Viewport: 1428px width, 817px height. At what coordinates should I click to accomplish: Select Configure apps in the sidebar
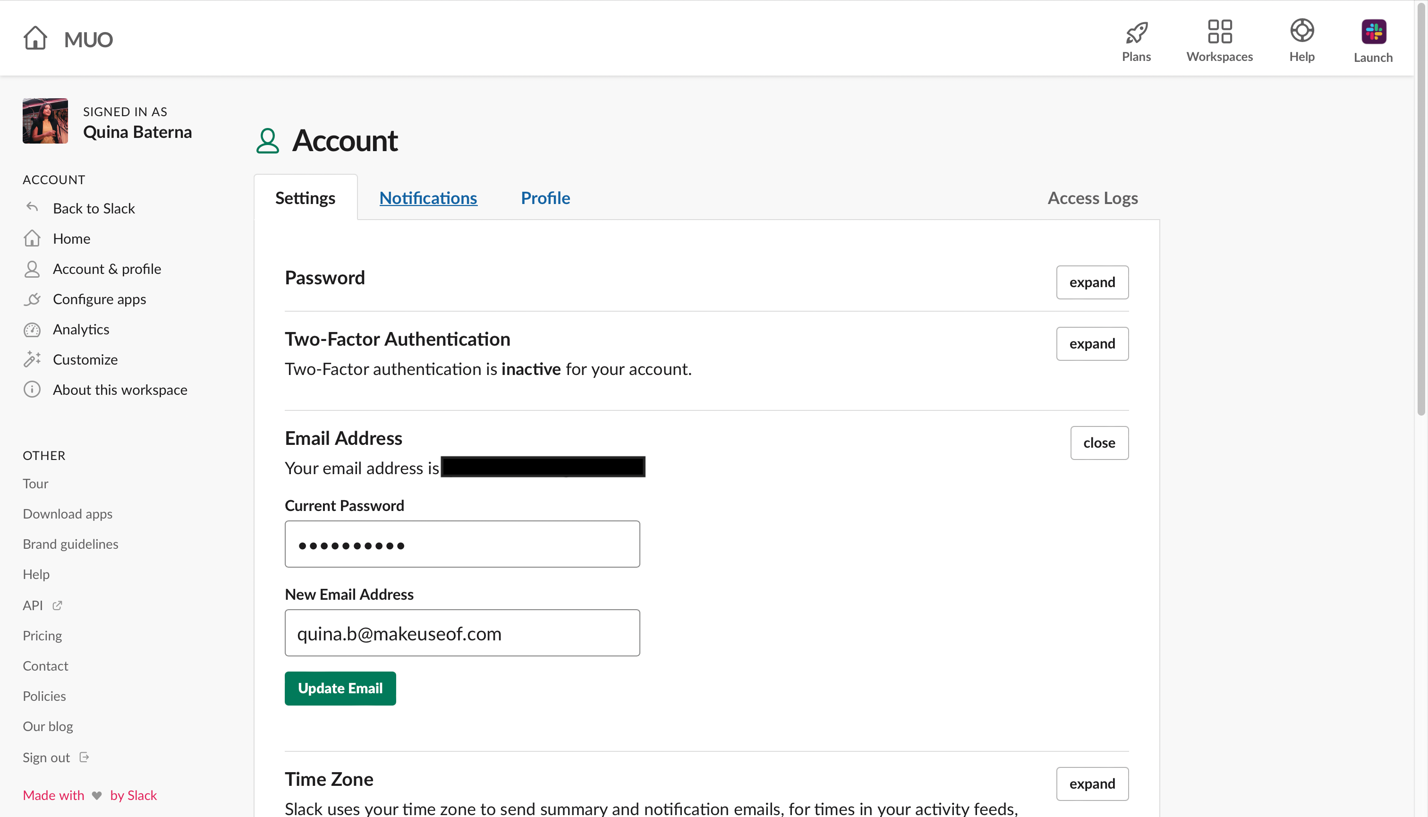tap(99, 298)
